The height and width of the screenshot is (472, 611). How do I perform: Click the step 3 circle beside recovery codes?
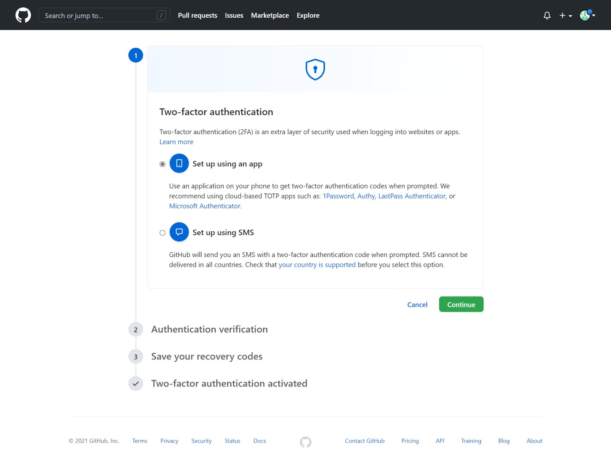point(135,357)
